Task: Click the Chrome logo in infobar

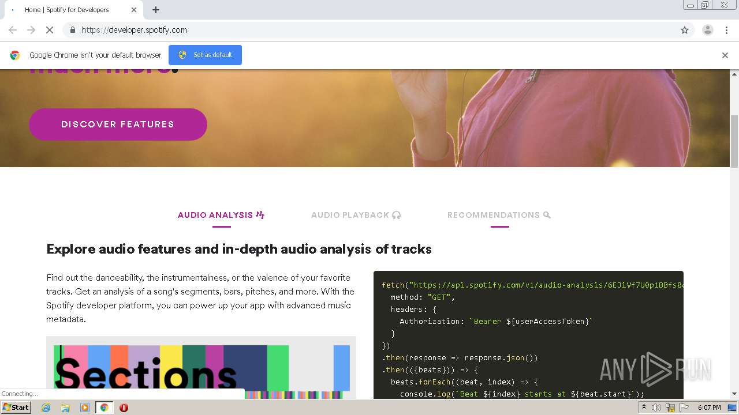Action: [15, 55]
